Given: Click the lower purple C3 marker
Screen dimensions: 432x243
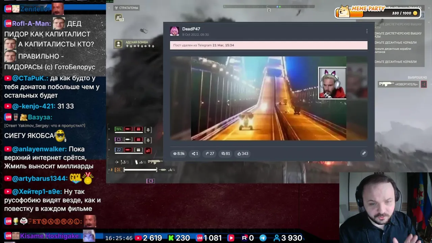Looking at the screenshot, I should coord(151,181).
